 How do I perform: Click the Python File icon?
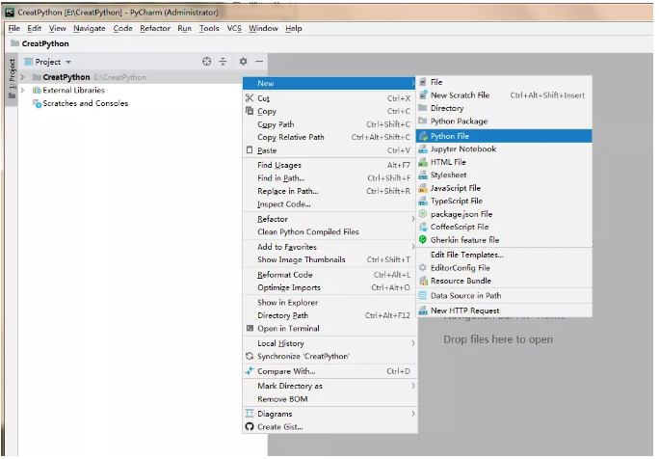pos(424,136)
